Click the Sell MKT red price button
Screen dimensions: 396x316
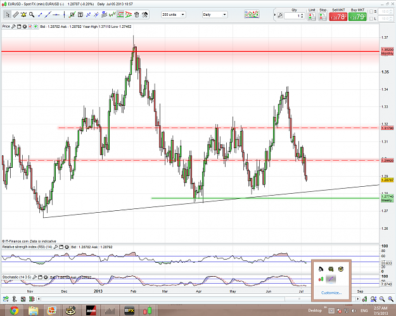(x=338, y=16)
